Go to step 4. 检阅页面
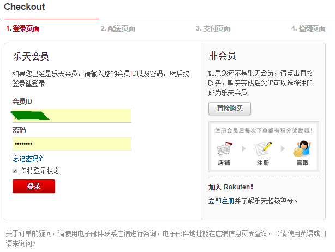The height and width of the screenshot is (252, 335). click(x=308, y=28)
